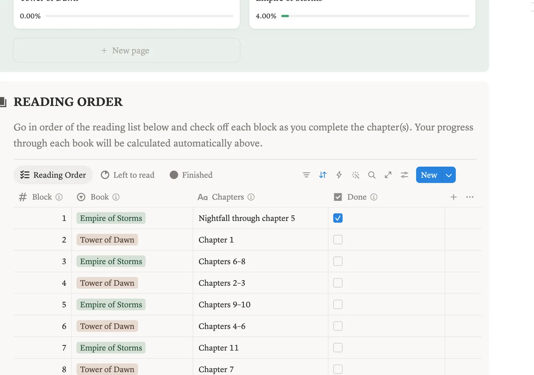
Task: Open the Block column header menu
Action: [42, 197]
